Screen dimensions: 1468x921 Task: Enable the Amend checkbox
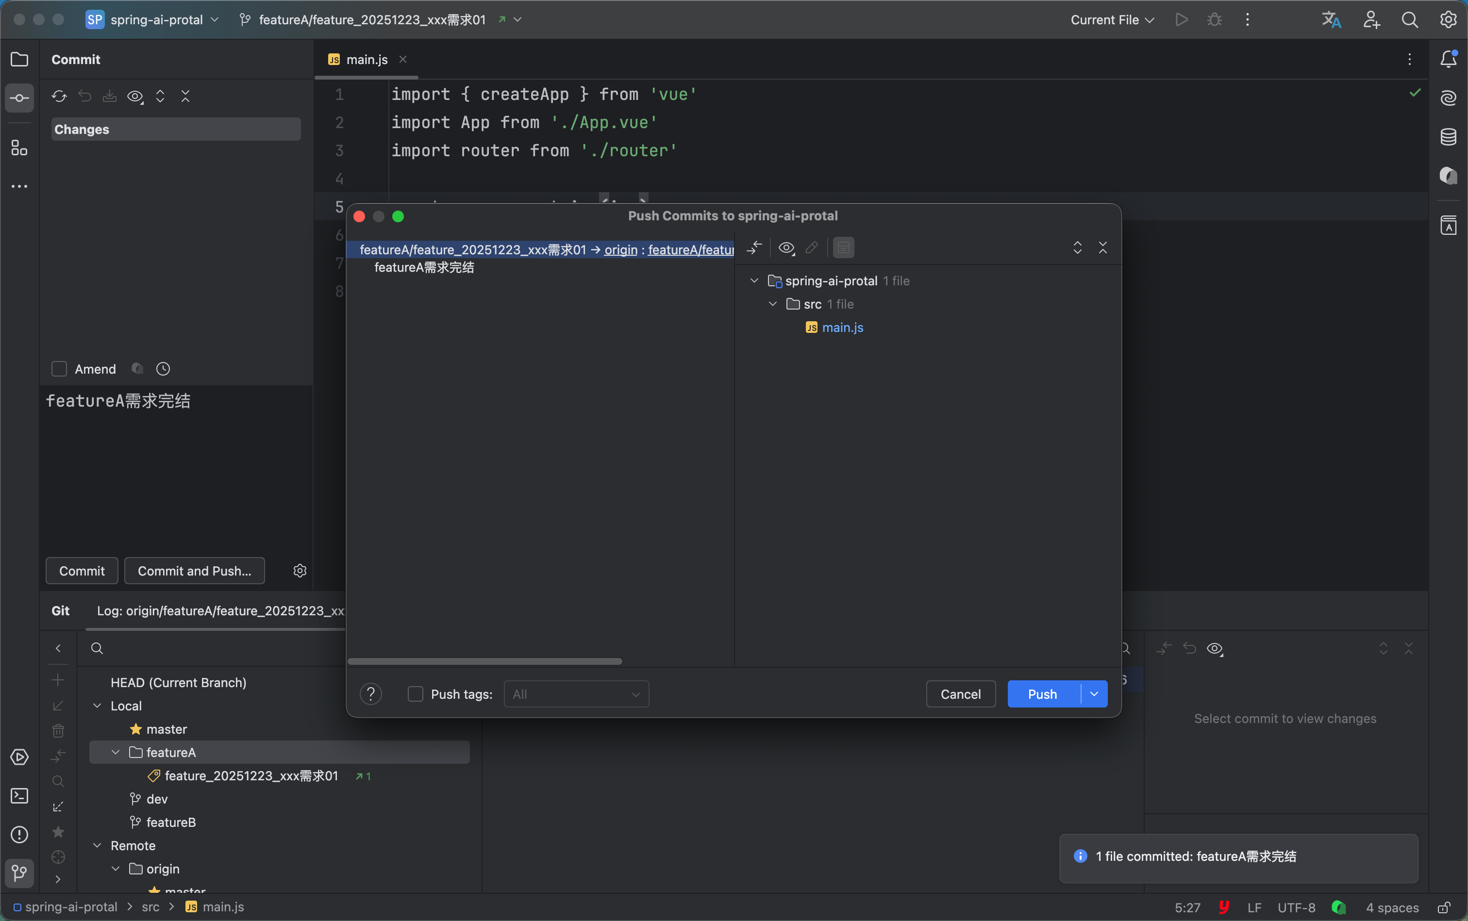coord(59,369)
